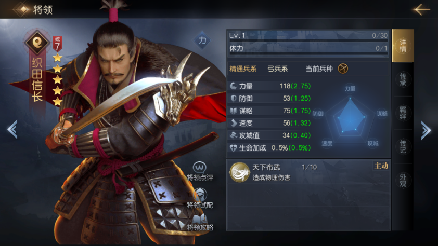The image size is (438, 246).
Task: Switch to the 外观 tab
Action: coord(403,180)
